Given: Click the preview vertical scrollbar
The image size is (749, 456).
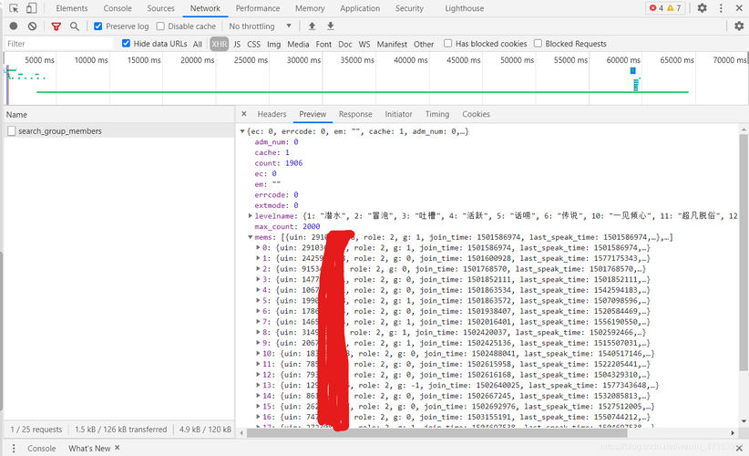Looking at the screenshot, I should [744, 252].
